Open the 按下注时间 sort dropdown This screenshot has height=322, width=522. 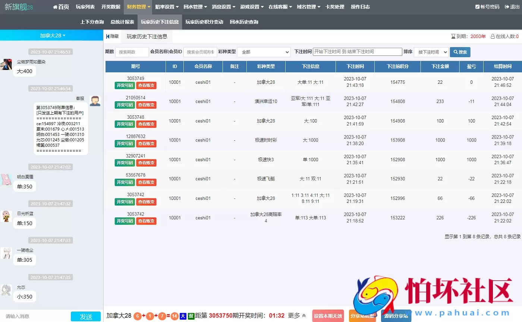(431, 52)
